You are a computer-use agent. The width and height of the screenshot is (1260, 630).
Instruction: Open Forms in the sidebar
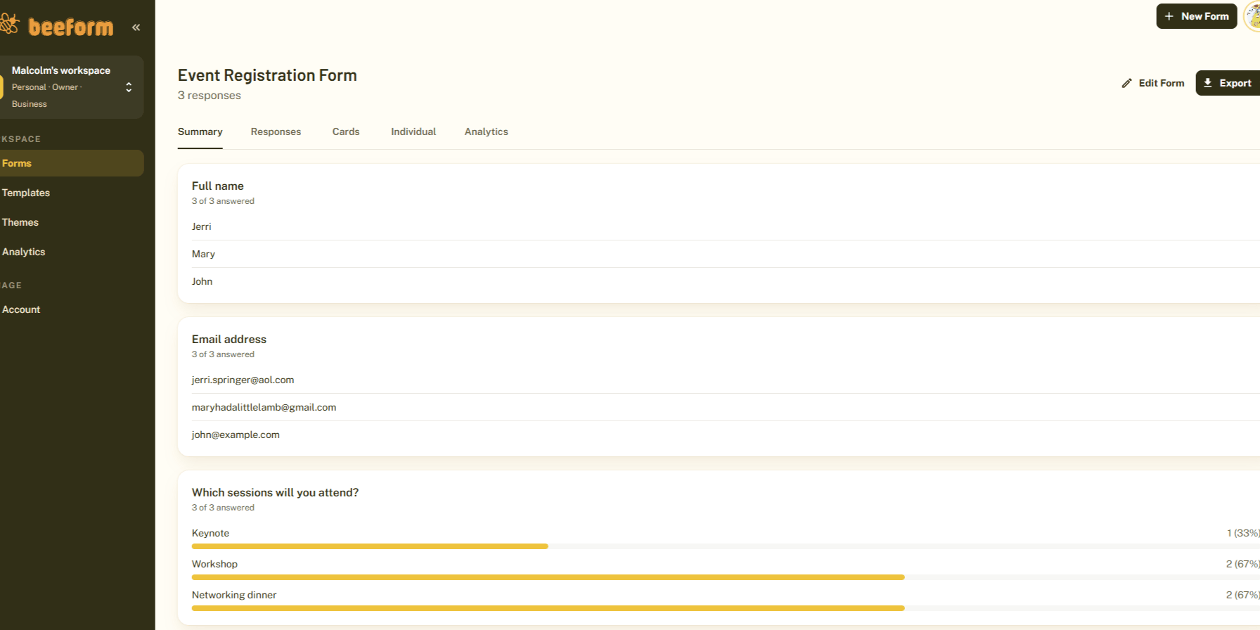72,163
